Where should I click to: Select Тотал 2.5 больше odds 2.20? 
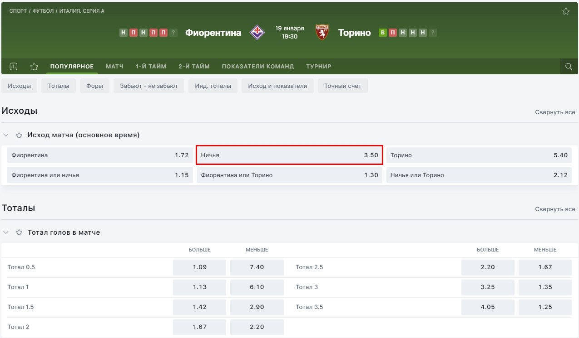488,267
